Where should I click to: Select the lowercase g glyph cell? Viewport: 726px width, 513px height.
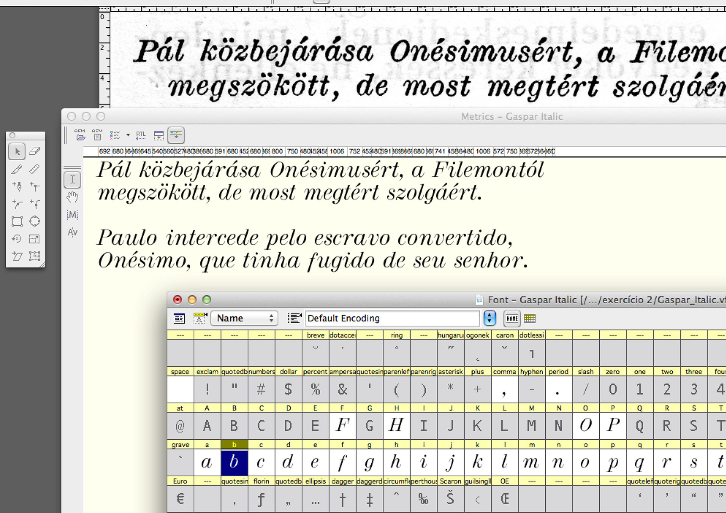[x=369, y=462]
